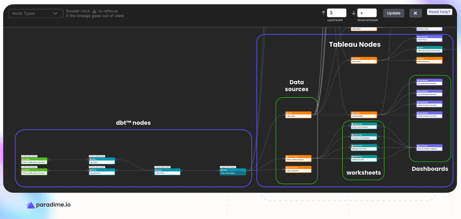This screenshot has height=219, width=461.
Task: Click the model icon on jaffle-spectacles node
Action: click(x=418, y=59)
